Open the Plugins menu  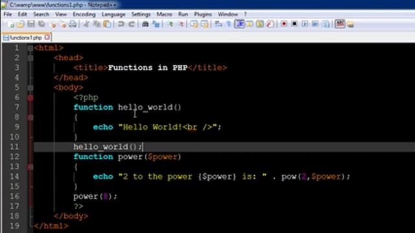pyautogui.click(x=203, y=14)
